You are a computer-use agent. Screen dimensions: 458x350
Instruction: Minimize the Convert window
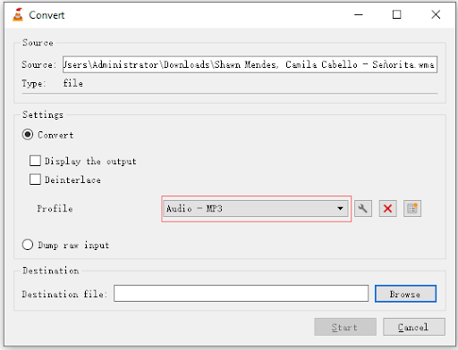(359, 14)
